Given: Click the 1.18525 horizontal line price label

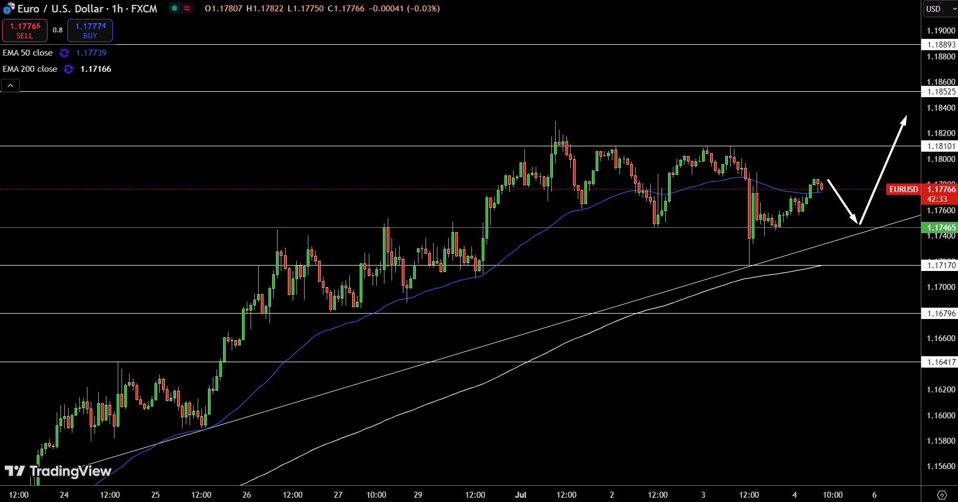Looking at the screenshot, I should pos(941,92).
